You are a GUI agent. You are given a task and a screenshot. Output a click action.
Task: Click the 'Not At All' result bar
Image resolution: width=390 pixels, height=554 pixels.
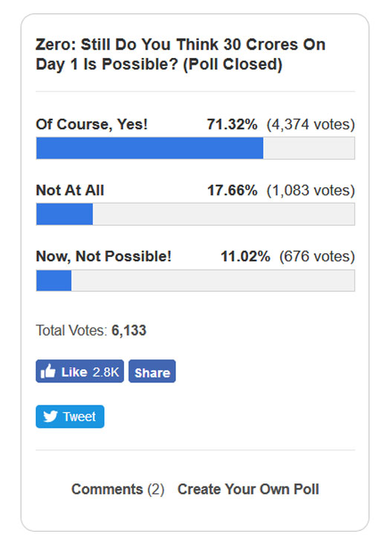pos(195,214)
